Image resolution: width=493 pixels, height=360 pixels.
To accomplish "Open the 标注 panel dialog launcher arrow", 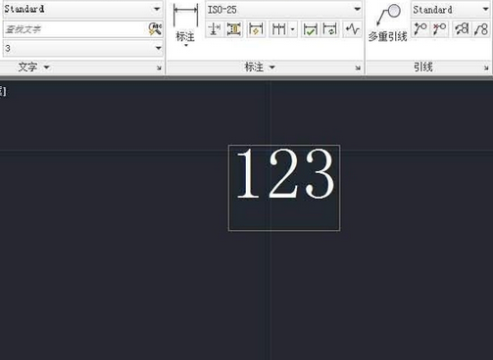I will [x=358, y=67].
